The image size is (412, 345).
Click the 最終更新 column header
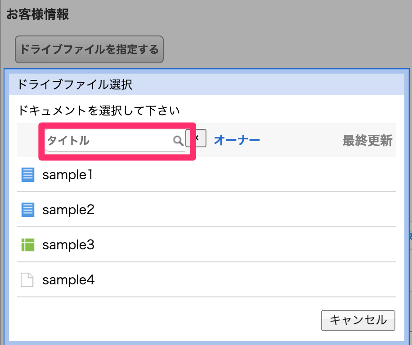(367, 141)
